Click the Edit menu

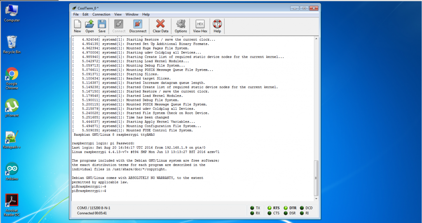click(x=85, y=14)
